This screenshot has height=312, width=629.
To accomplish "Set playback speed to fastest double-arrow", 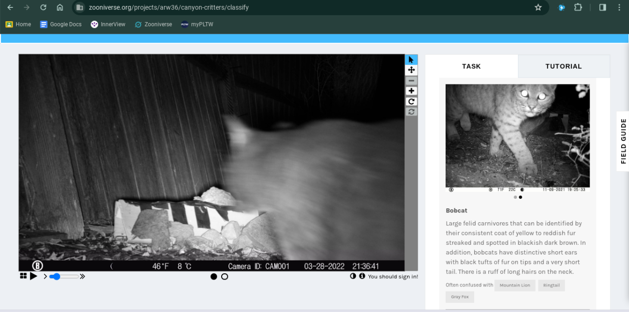I will (83, 277).
